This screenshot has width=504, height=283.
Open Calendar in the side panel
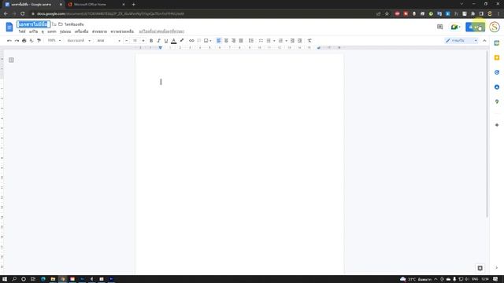coord(497,43)
